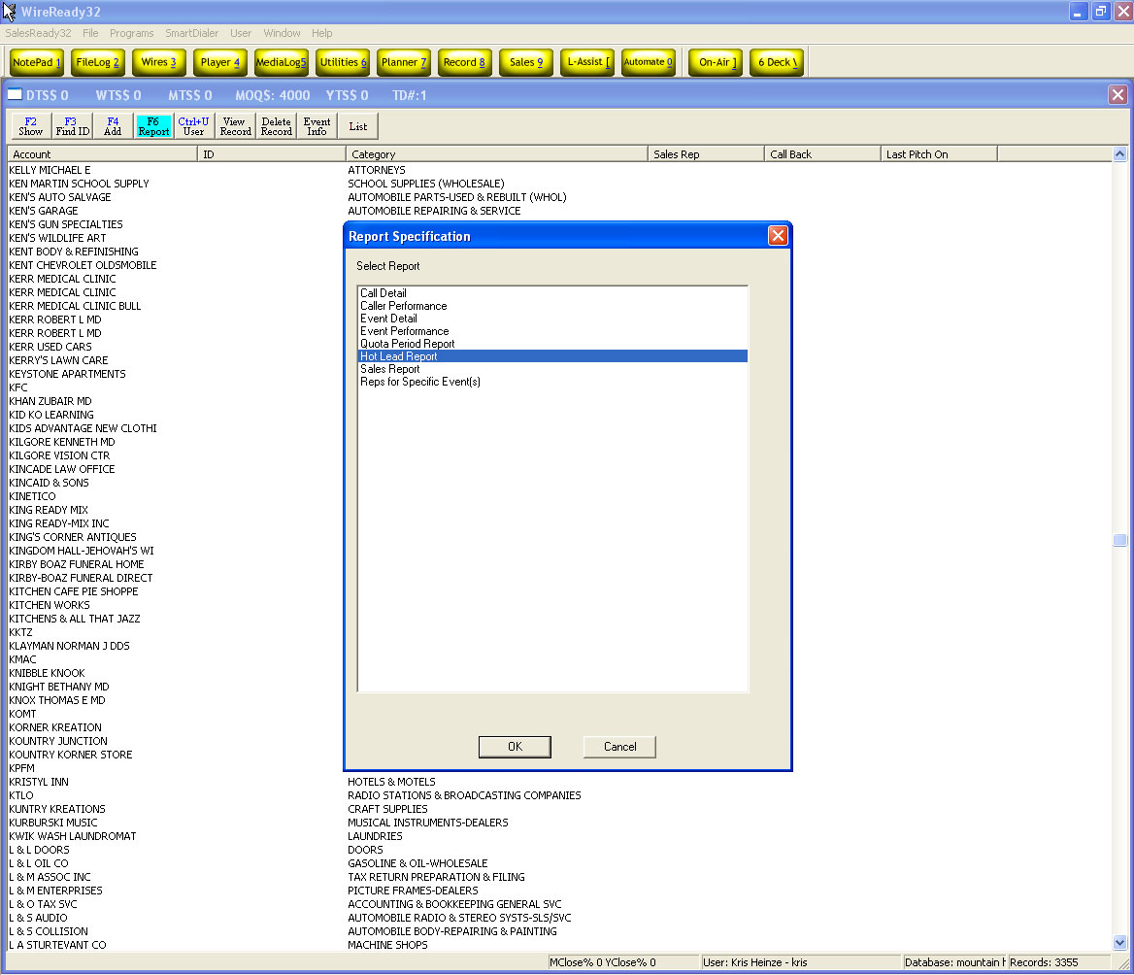Open the 6 Deck module
The width and height of the screenshot is (1134, 975).
pyautogui.click(x=777, y=62)
